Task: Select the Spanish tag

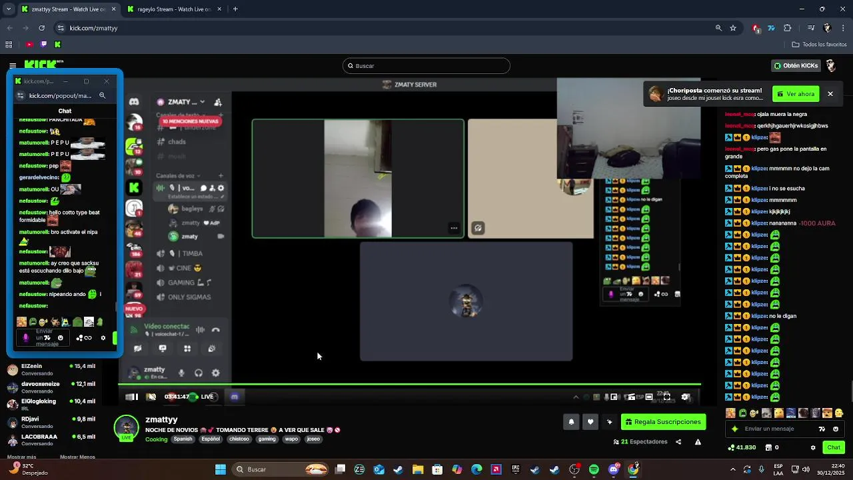Action: [x=183, y=439]
